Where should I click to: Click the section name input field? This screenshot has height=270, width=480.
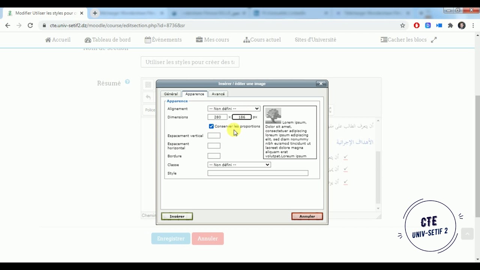(190, 62)
